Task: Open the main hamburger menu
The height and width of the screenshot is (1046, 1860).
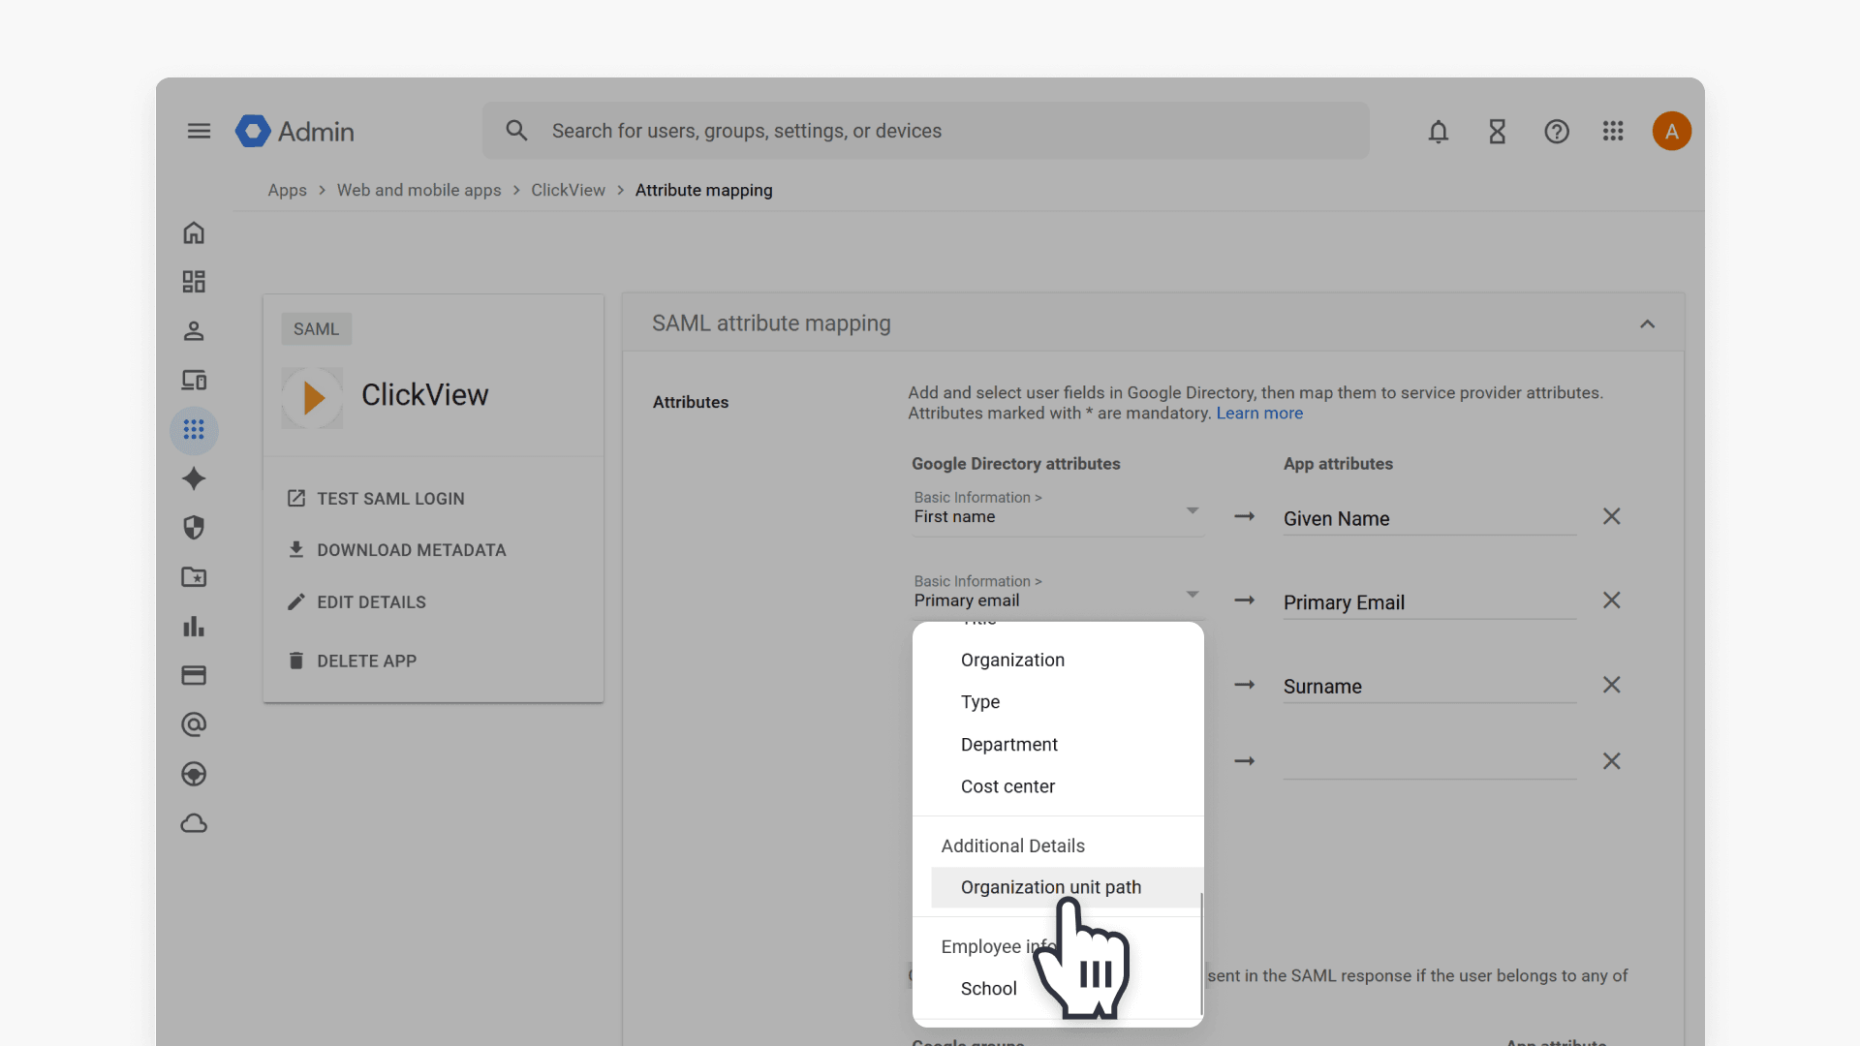Action: pos(199,131)
